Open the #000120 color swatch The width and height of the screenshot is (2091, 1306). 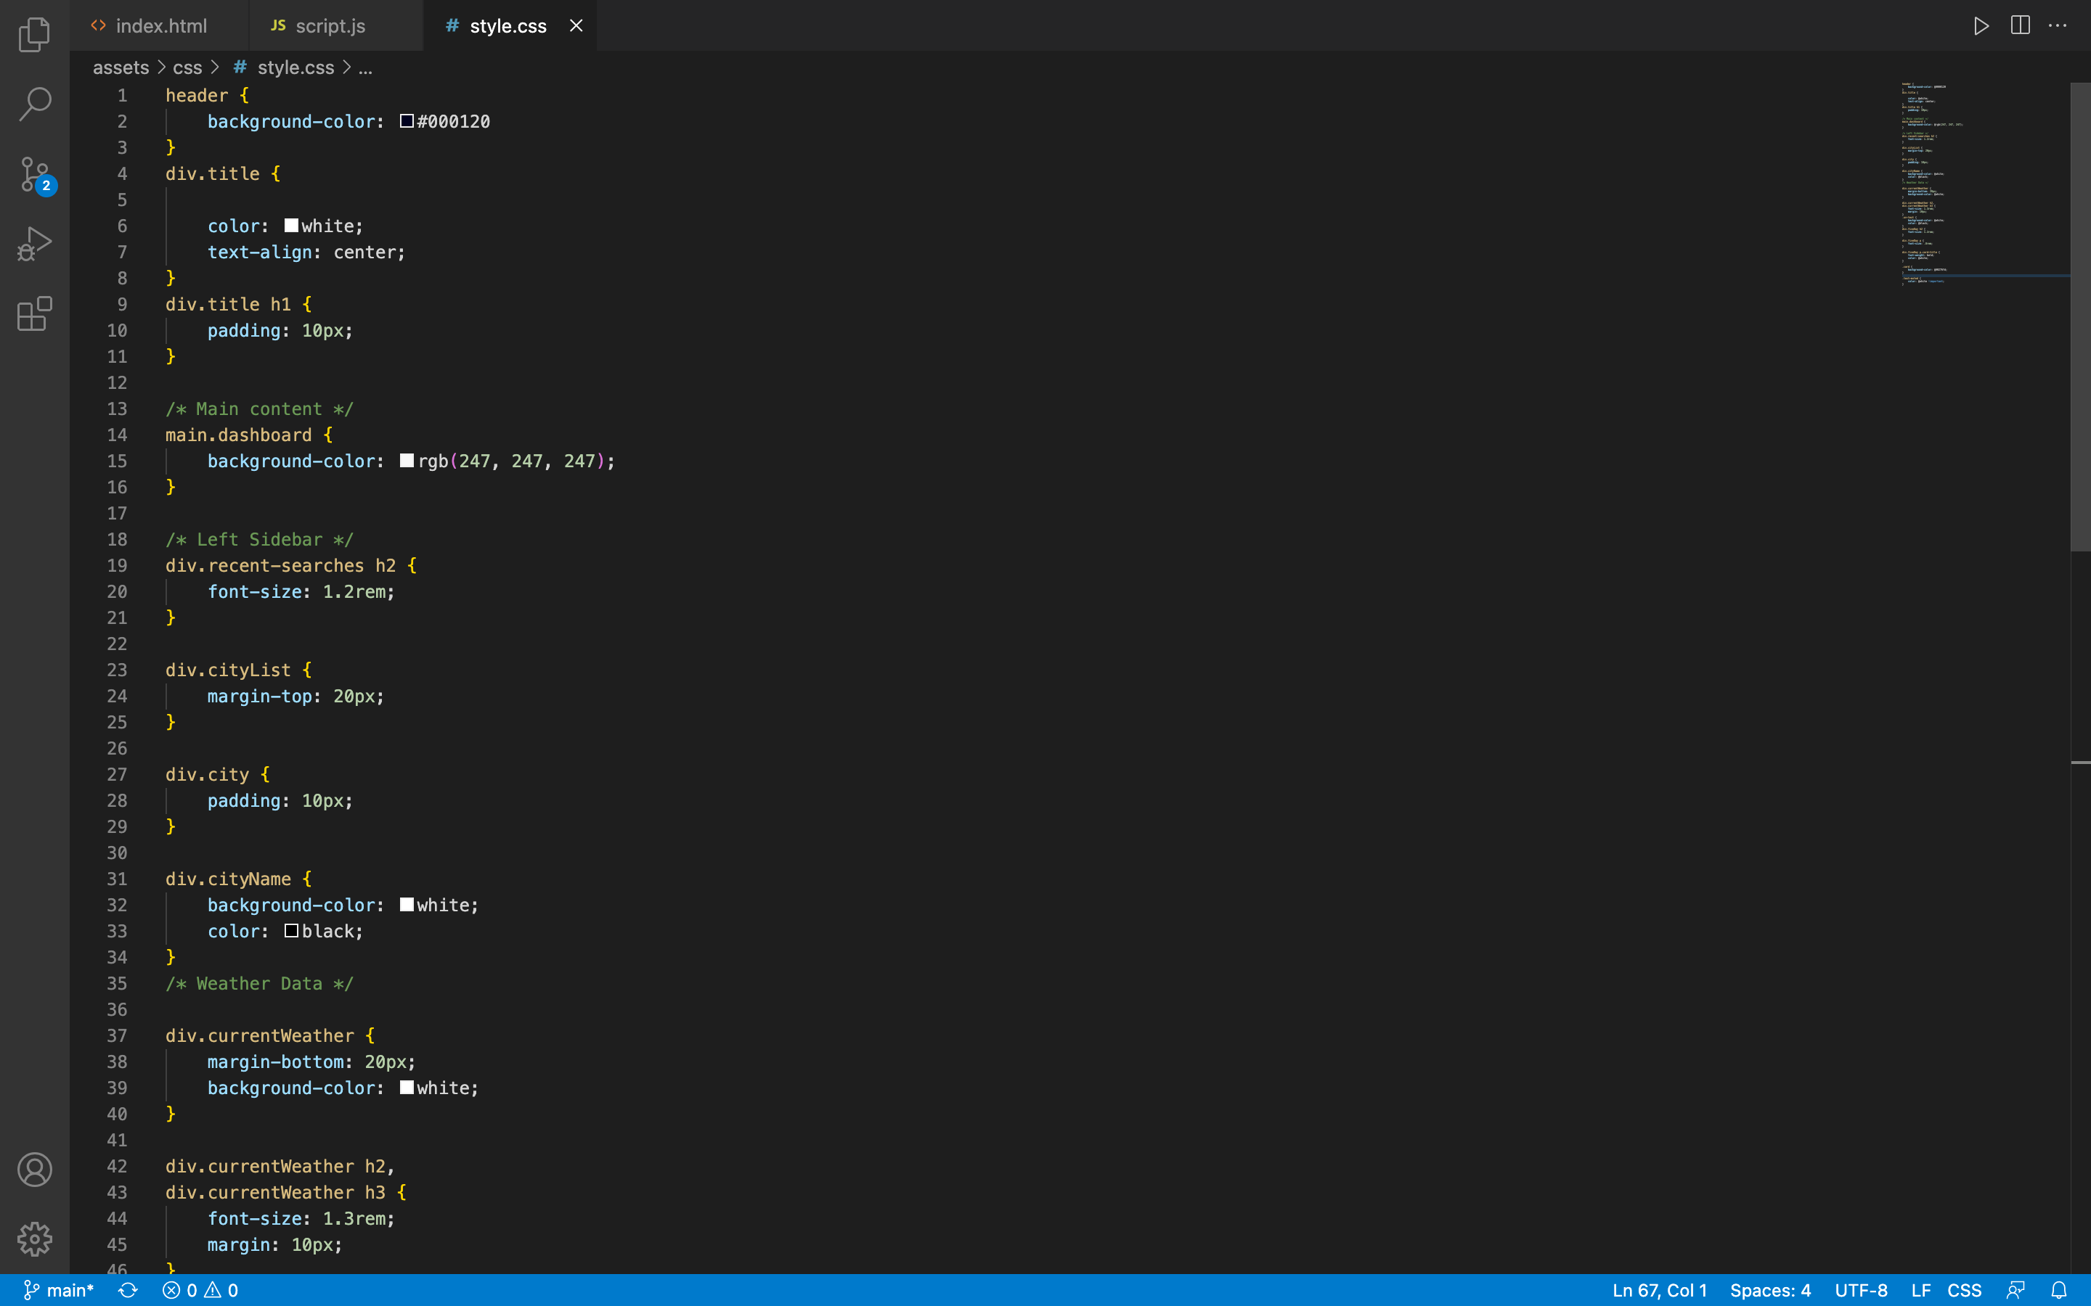(x=407, y=121)
